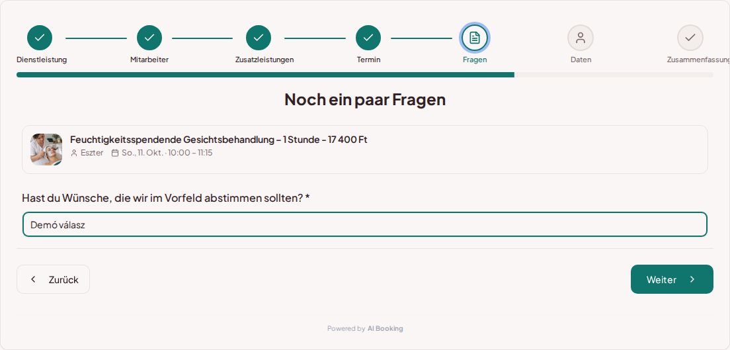Click the Mitarbeiter step checkmark circle
The image size is (730, 350).
click(x=149, y=38)
